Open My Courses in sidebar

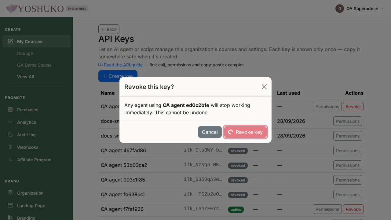pos(36,41)
